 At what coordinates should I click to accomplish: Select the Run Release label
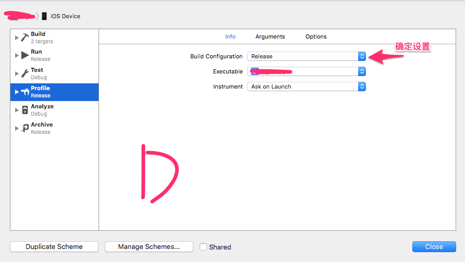(x=41, y=55)
